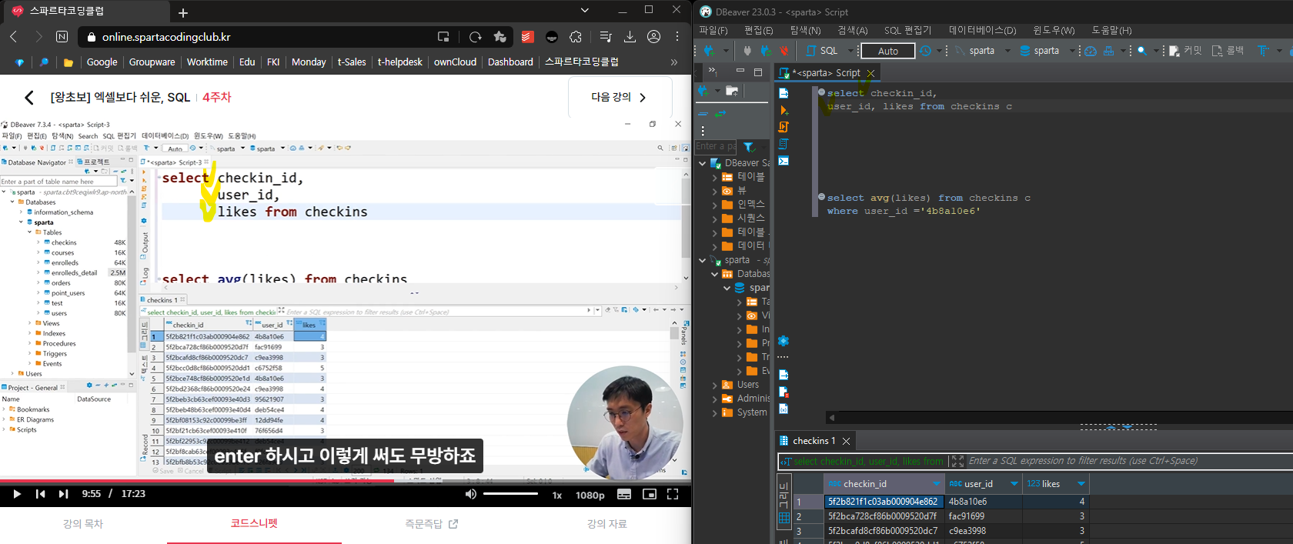The width and height of the screenshot is (1293, 544).
Task: Execute SQL statement icon in editor sidebar
Action: 783,93
